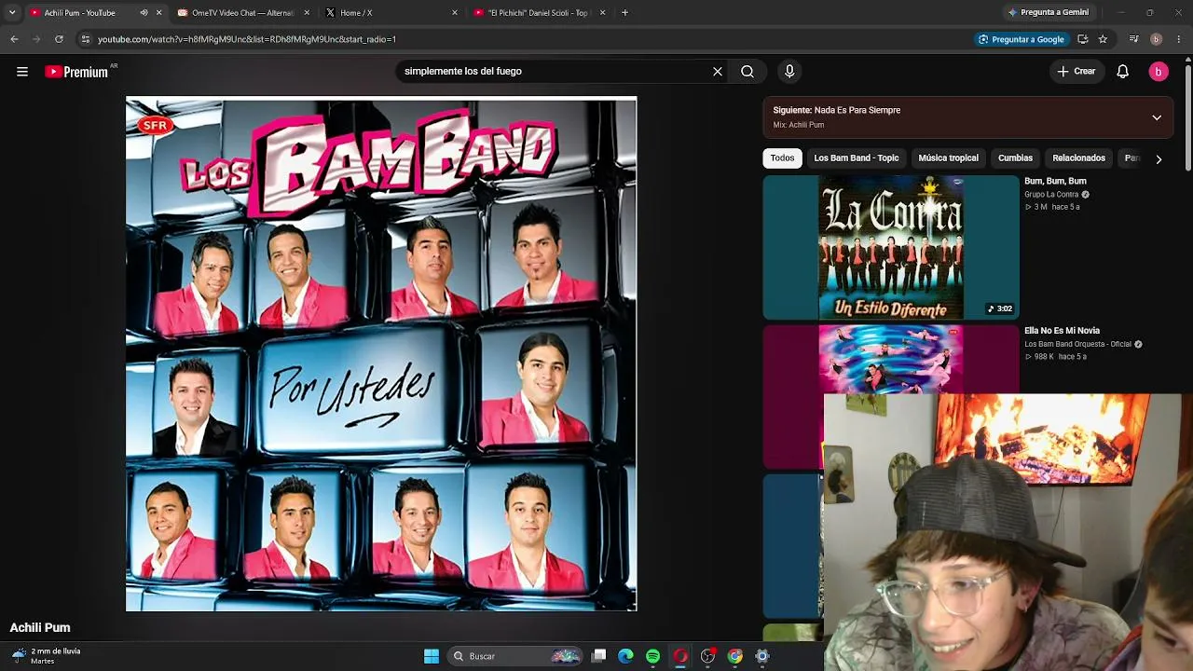Screen dimensions: 1193x671
Task: Open the Chrome three-dot menu
Action: click(1179, 39)
